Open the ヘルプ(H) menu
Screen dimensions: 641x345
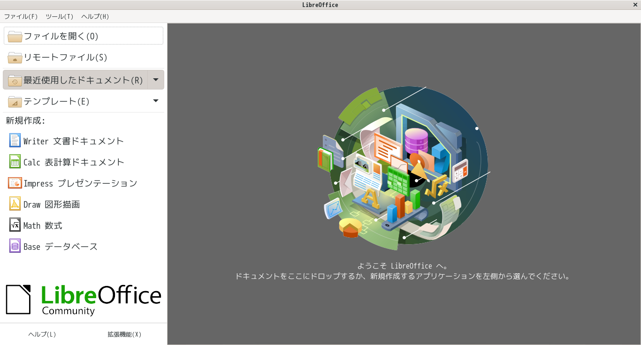(95, 16)
